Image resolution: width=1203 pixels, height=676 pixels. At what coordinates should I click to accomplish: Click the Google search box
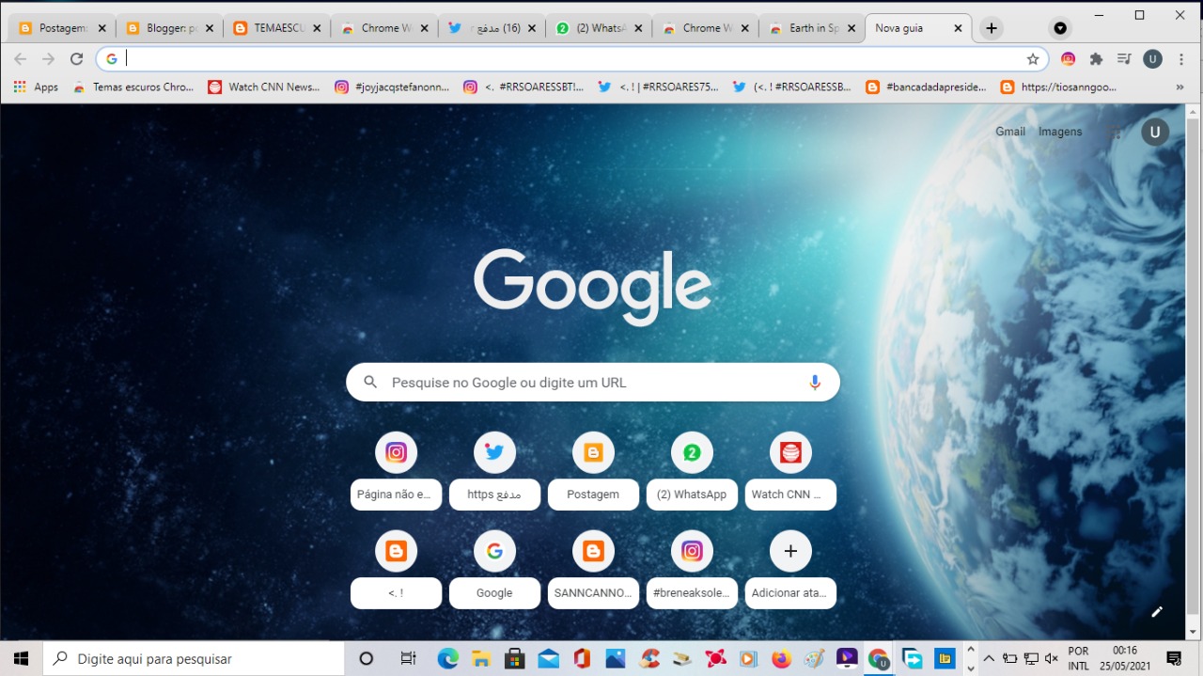593,382
